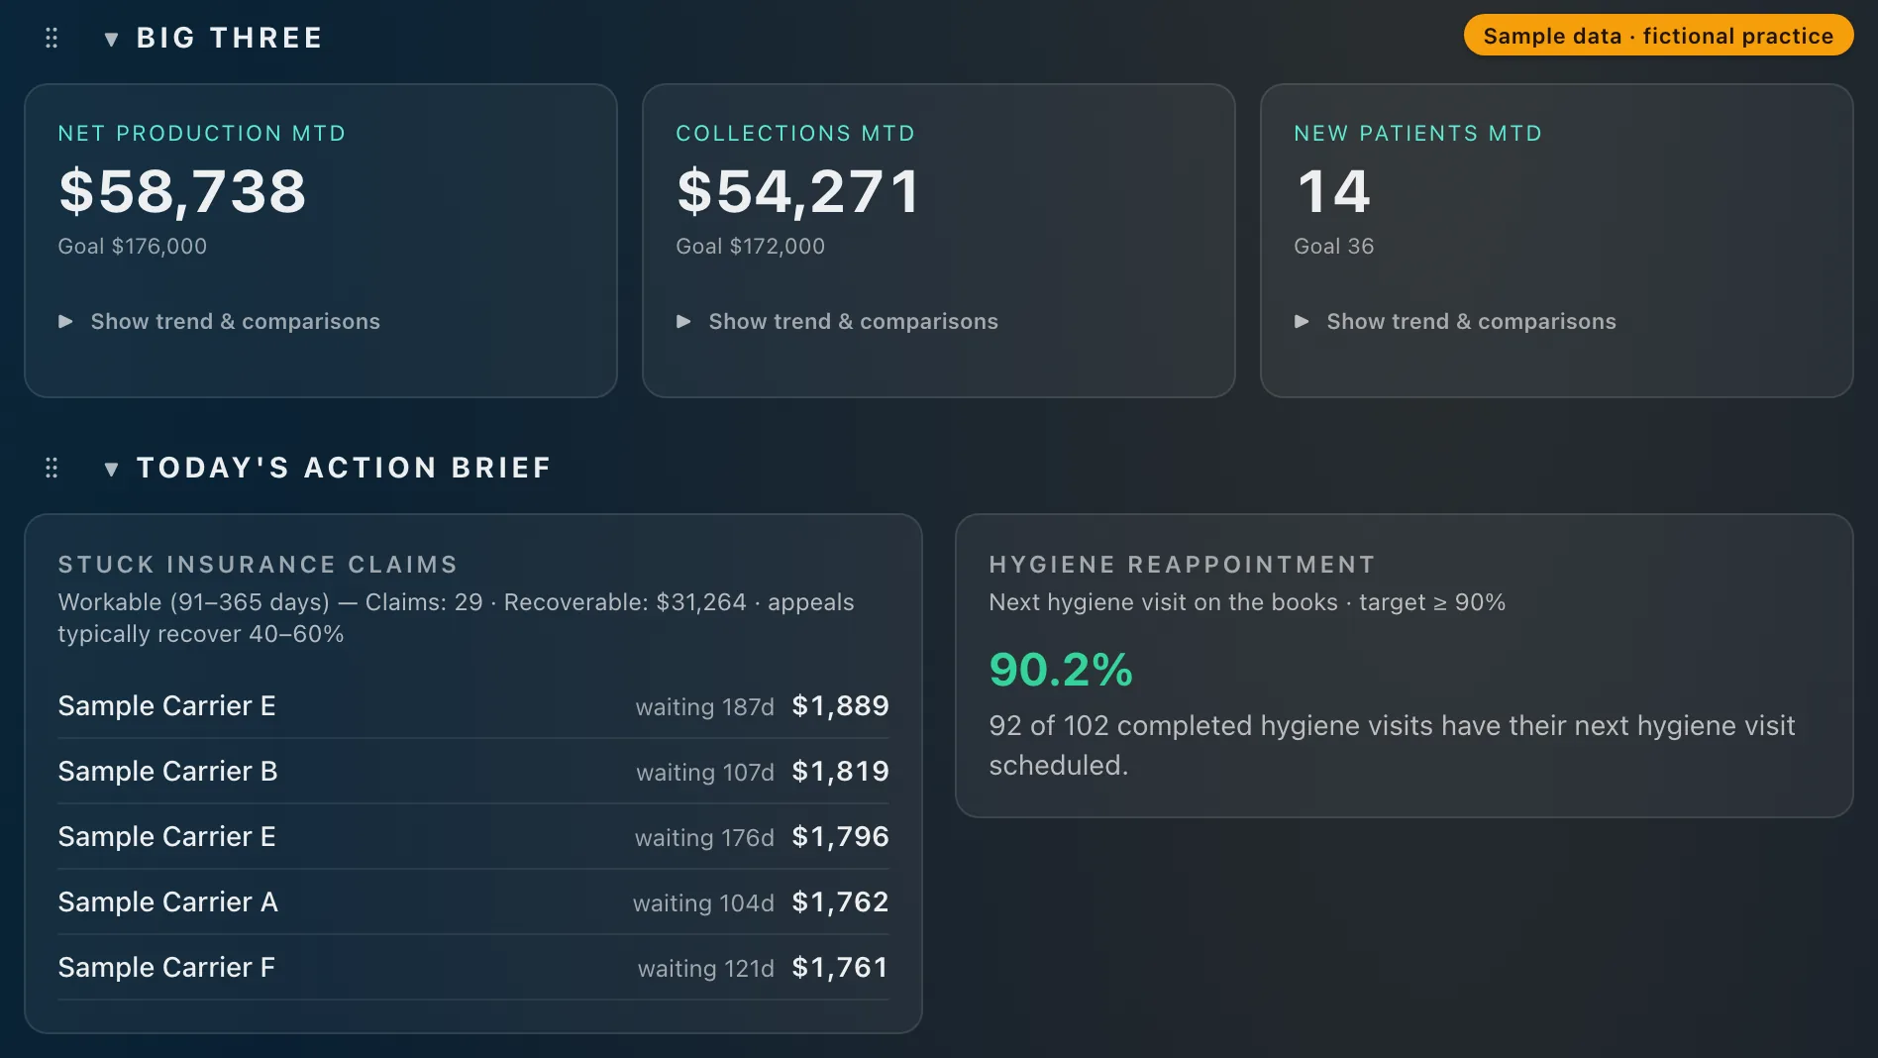Expand trend & comparisons under New Patients MTD
1878x1058 pixels.
tap(1455, 321)
